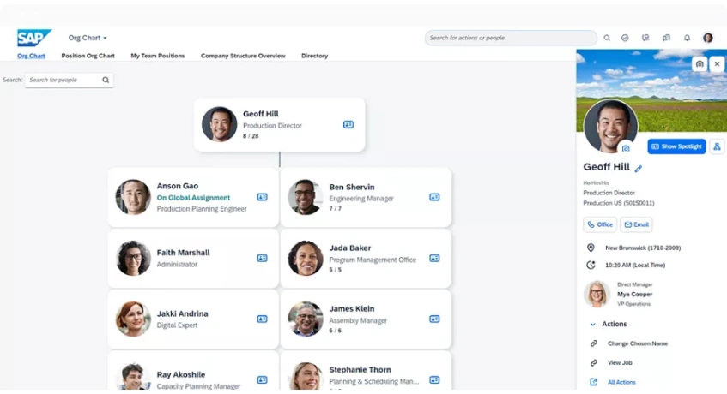The height and width of the screenshot is (394, 727).
Task: Close the Geoff Hill profile panel
Action: 718,64
